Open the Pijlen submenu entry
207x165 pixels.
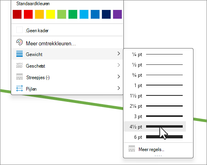tap(67, 89)
